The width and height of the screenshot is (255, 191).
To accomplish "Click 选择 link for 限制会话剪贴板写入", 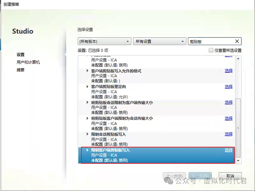I will (229, 134).
